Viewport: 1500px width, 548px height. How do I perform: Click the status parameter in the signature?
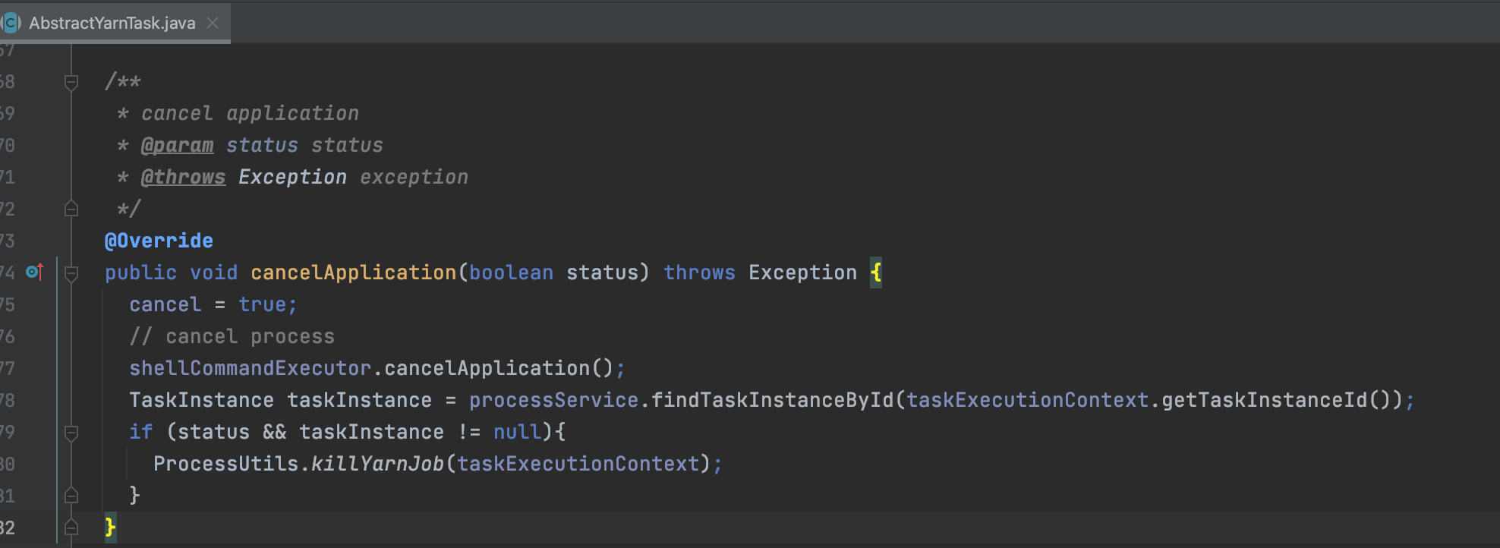coord(602,272)
